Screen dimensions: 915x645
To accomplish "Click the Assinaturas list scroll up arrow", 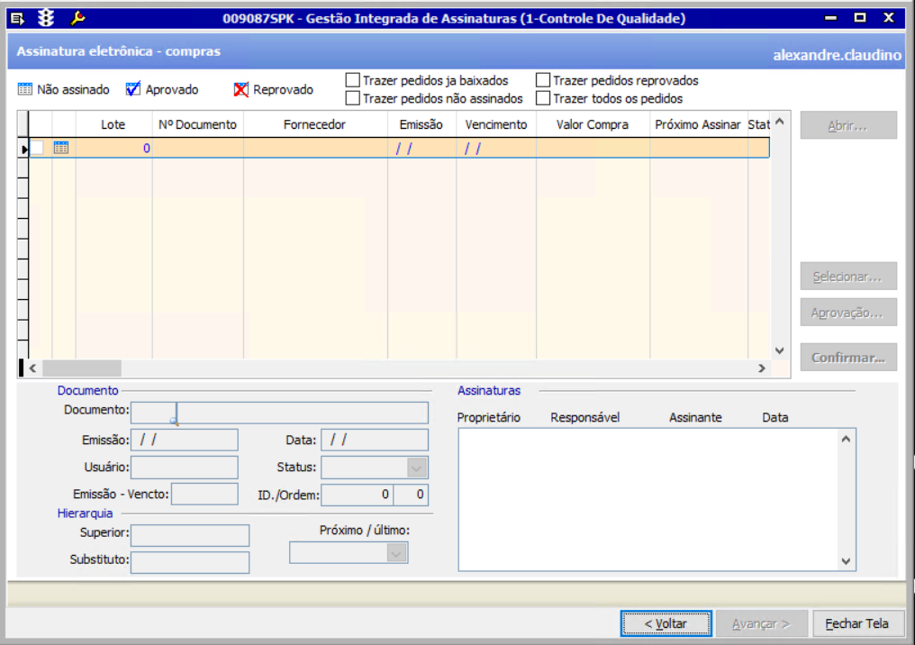I will [846, 439].
